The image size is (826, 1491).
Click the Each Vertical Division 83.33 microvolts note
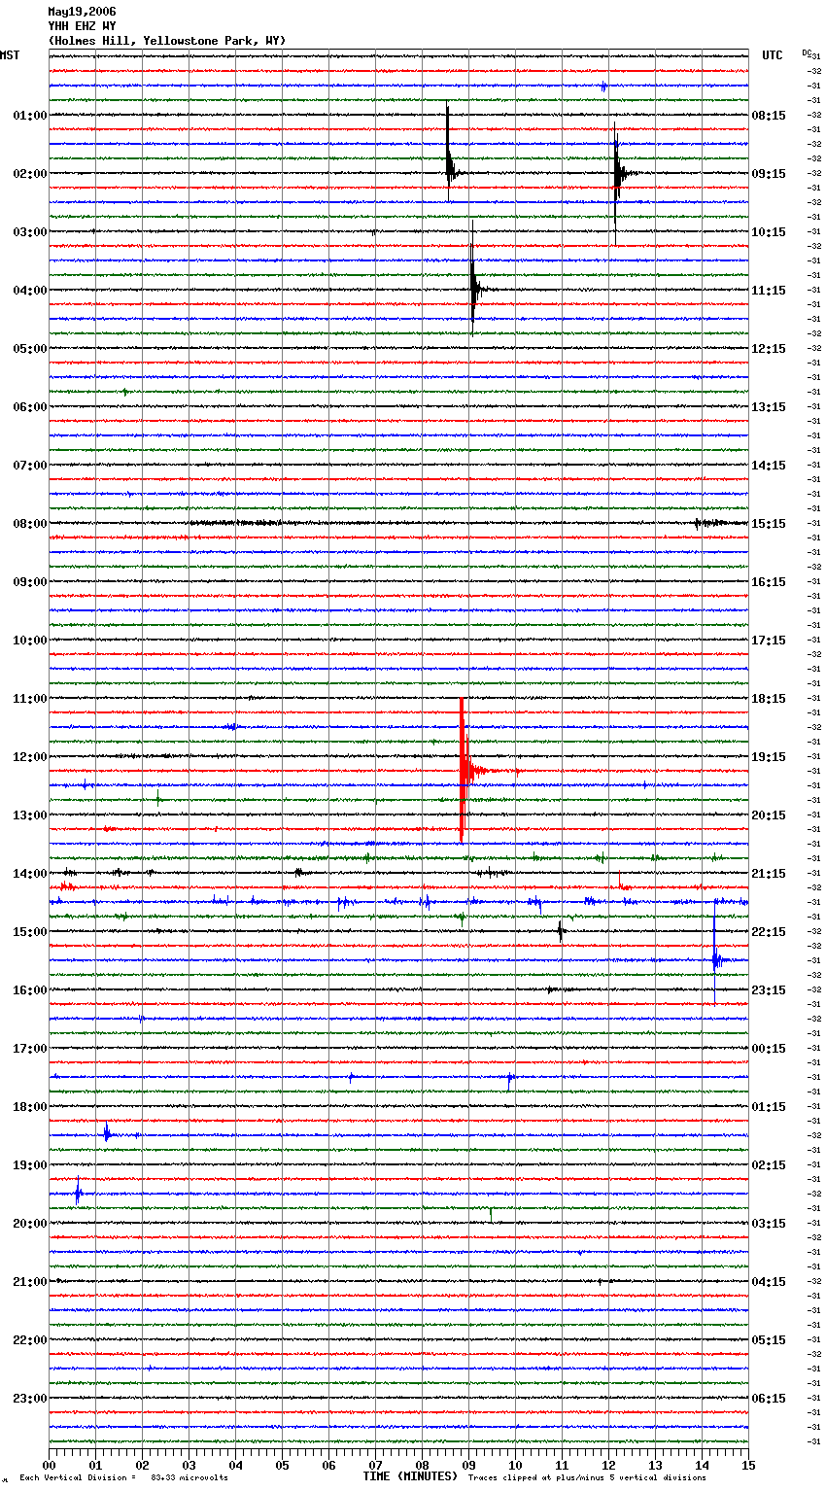(123, 1478)
